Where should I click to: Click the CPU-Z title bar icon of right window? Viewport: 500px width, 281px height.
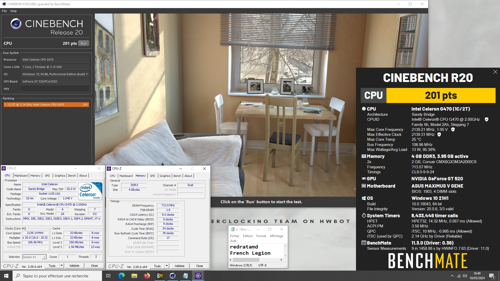(109, 169)
